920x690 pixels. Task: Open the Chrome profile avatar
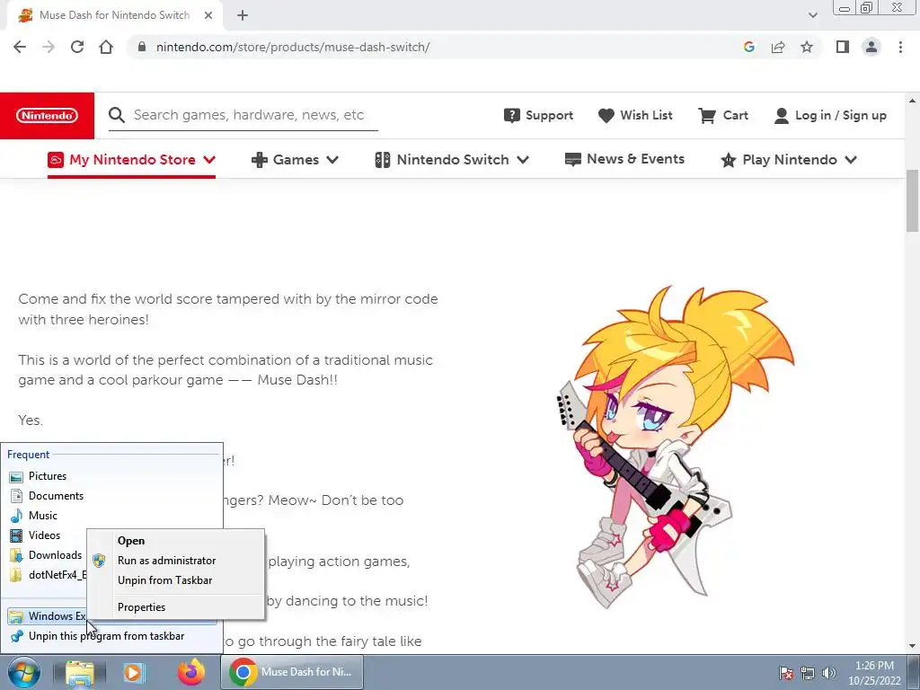click(x=871, y=47)
